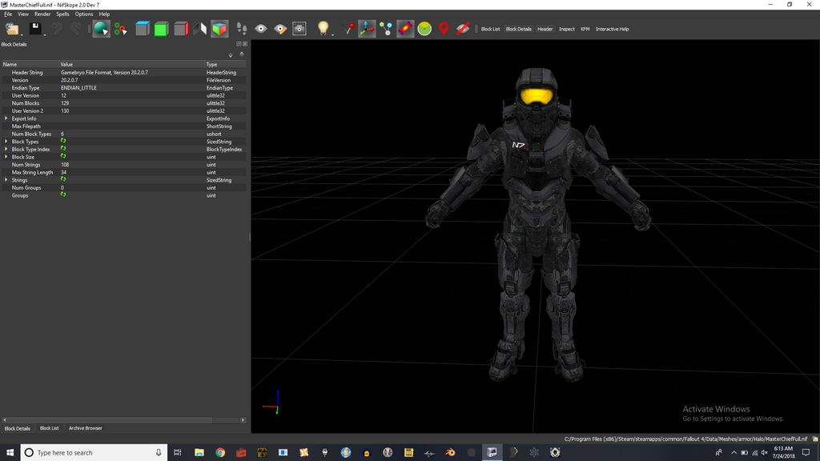Select the multicolor perspective cube
The image size is (820, 461).
click(219, 29)
